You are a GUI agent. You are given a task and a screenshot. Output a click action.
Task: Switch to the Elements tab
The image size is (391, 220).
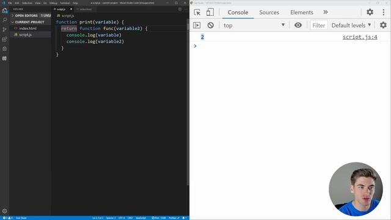301,12
